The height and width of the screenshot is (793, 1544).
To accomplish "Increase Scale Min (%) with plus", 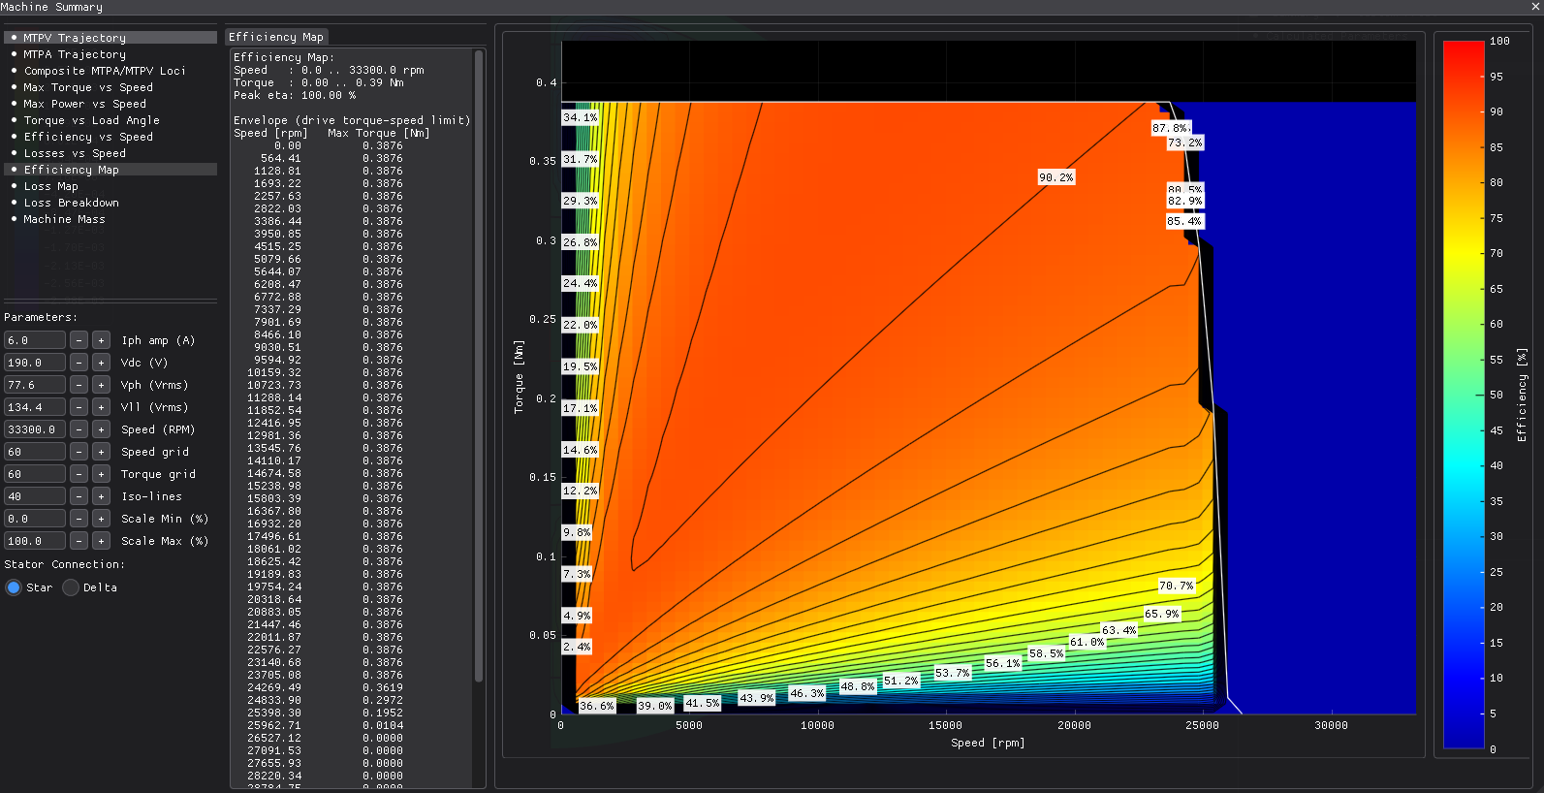I will tap(101, 519).
